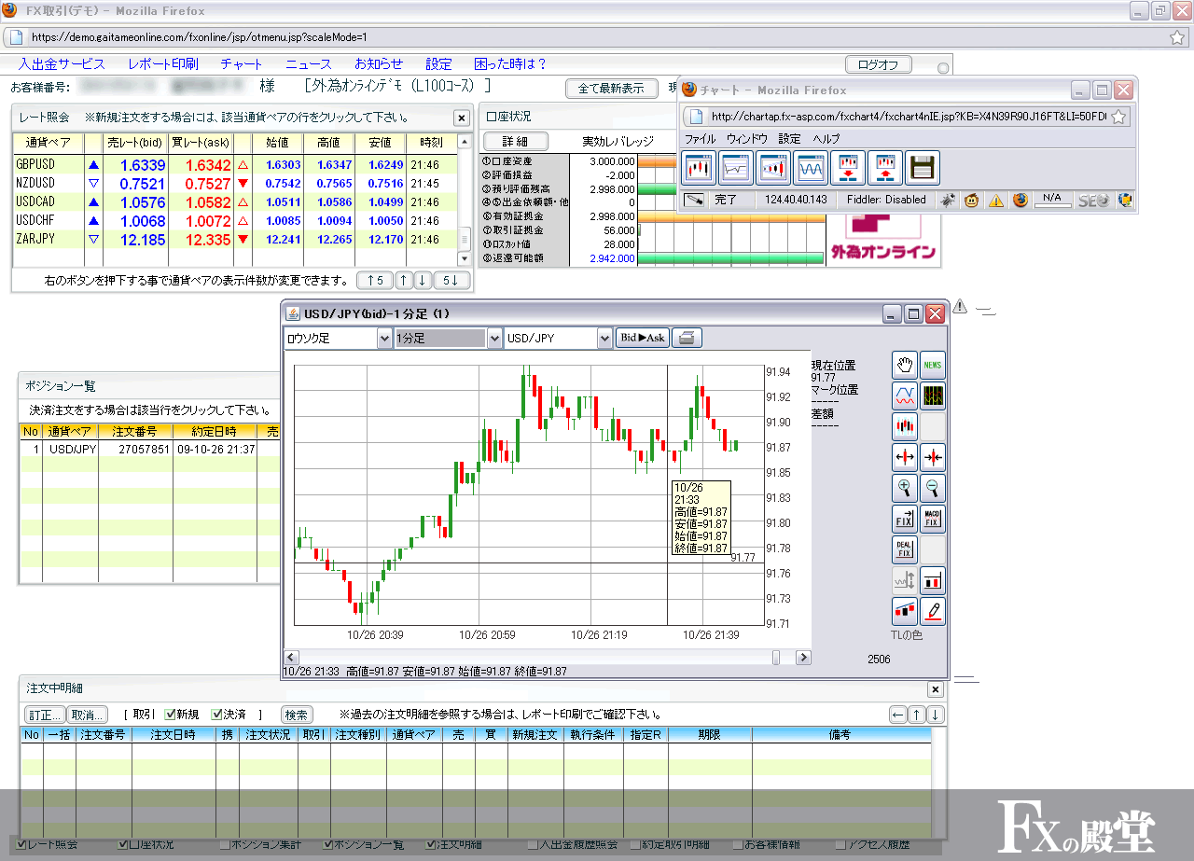Click the ↑5 rows button in rate panel
1194x861 pixels.
tap(375, 280)
